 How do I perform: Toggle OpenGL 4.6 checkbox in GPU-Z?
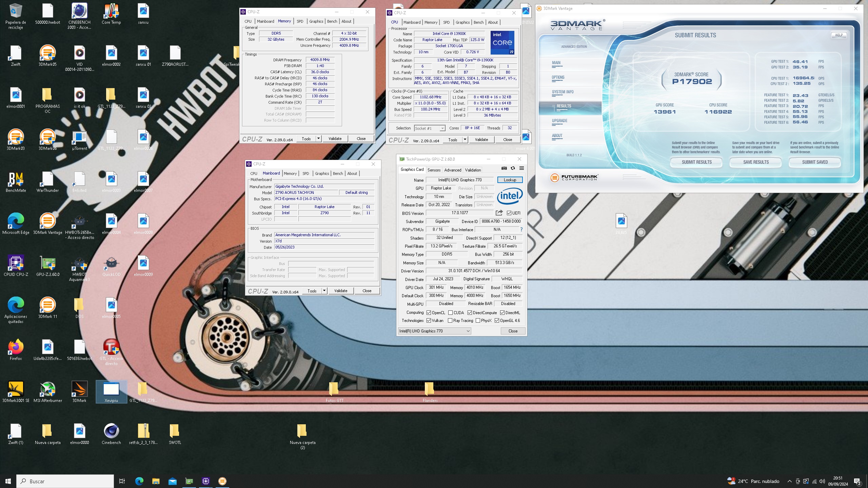click(x=497, y=320)
